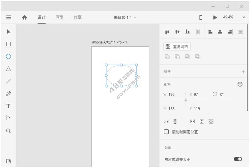Image resolution: width=250 pixels, height=168 pixels.
Task: Apply the Add boolean operation
Action: [x=167, y=56]
